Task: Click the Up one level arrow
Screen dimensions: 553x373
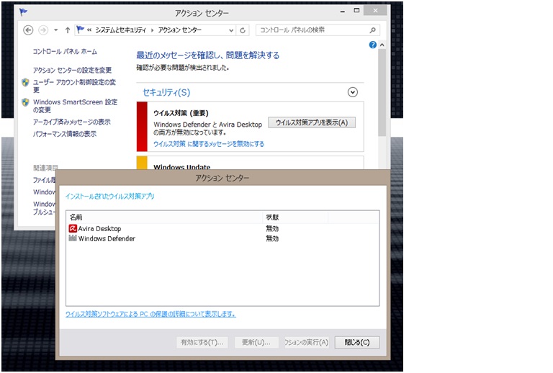Action: [68, 30]
